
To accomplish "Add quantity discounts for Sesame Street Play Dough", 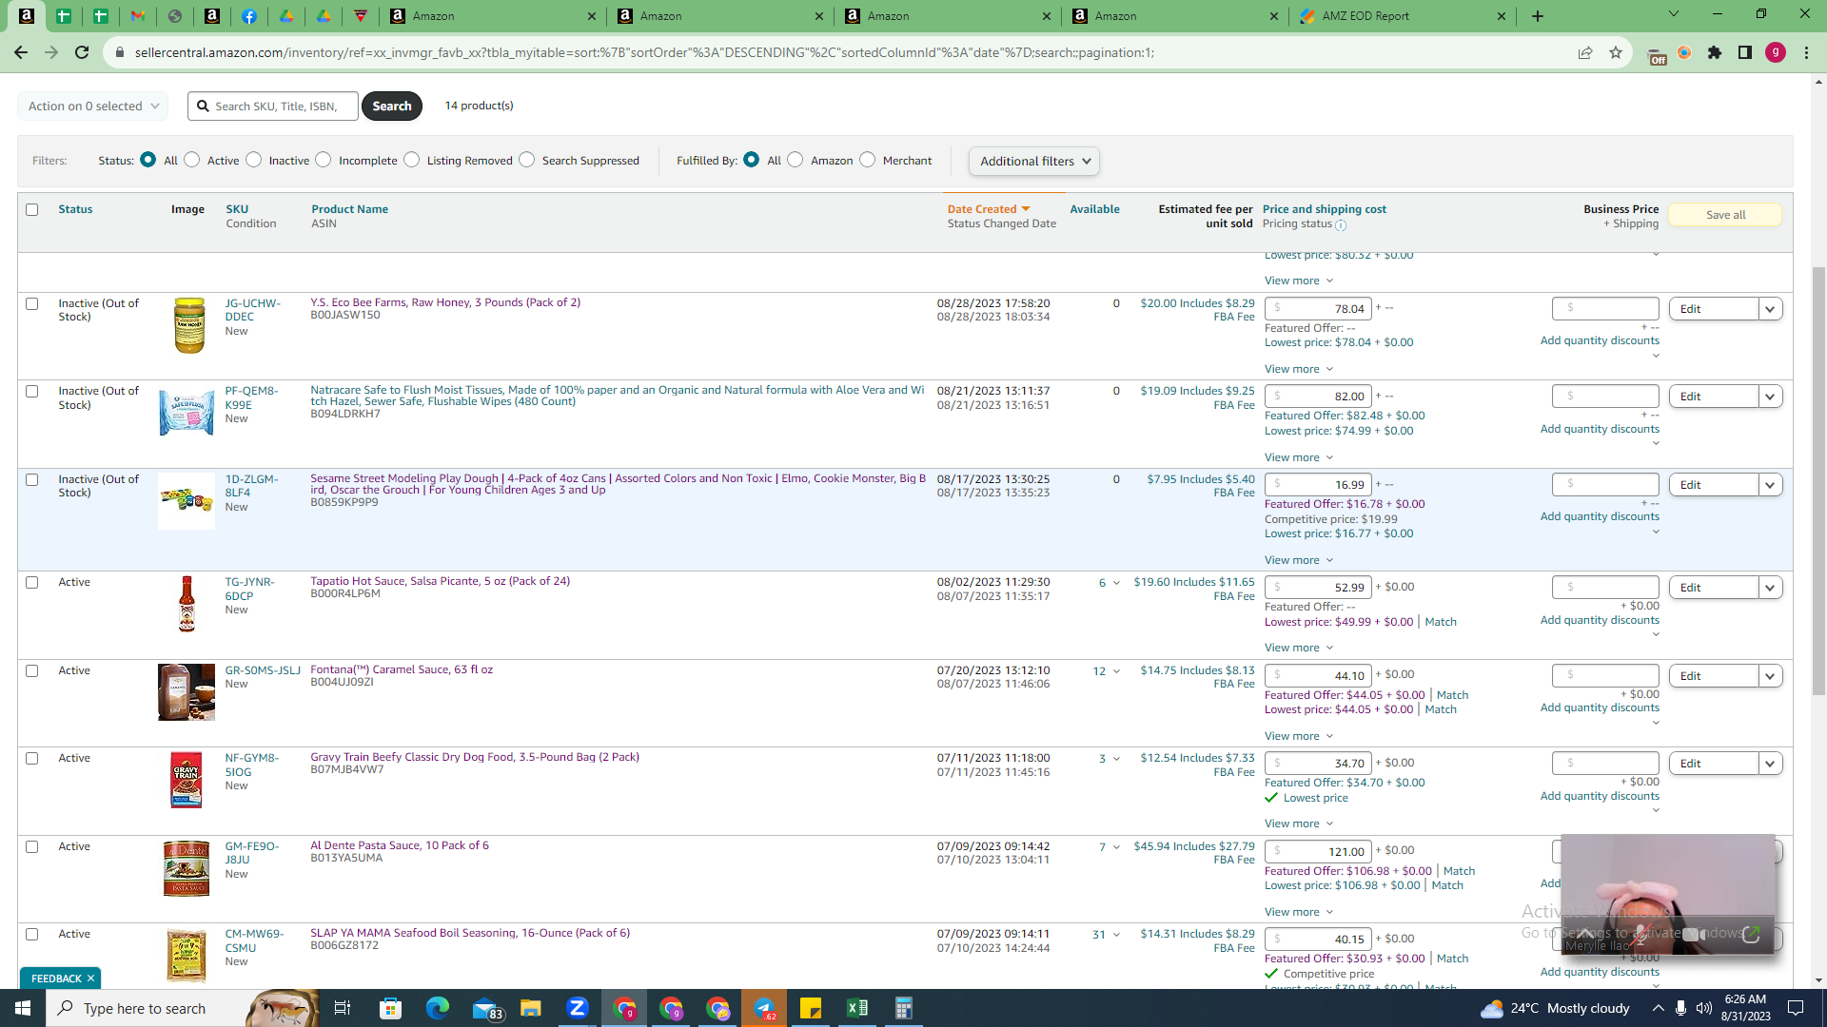I will point(1600,516).
